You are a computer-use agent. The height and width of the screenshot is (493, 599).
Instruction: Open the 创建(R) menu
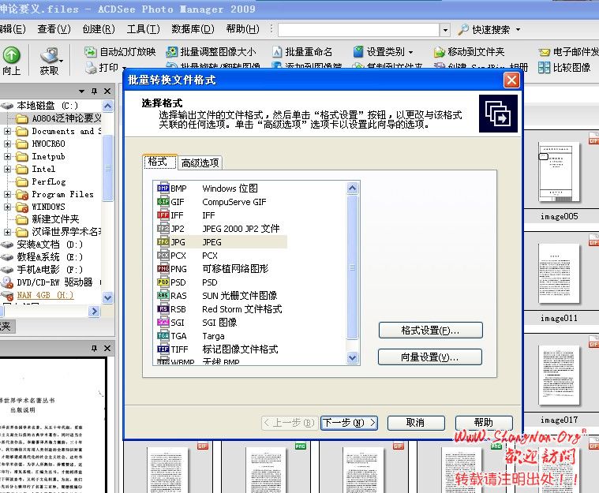coord(99,29)
